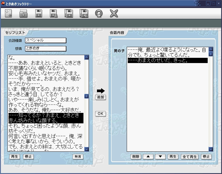Click the up arrow of 会話内容 scrollbar
Image resolution: width=222 pixels, height=174 pixels.
[211, 49]
